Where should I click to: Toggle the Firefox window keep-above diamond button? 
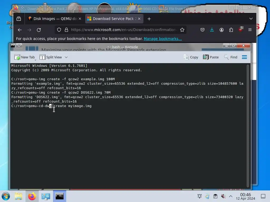[x=22, y=7]
